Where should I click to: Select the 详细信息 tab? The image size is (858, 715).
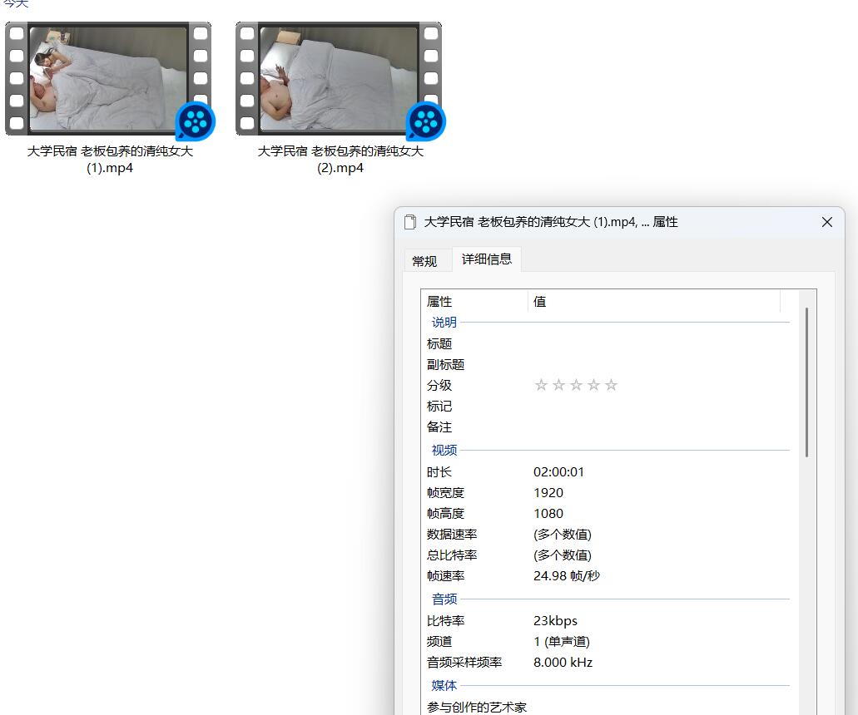coord(487,259)
